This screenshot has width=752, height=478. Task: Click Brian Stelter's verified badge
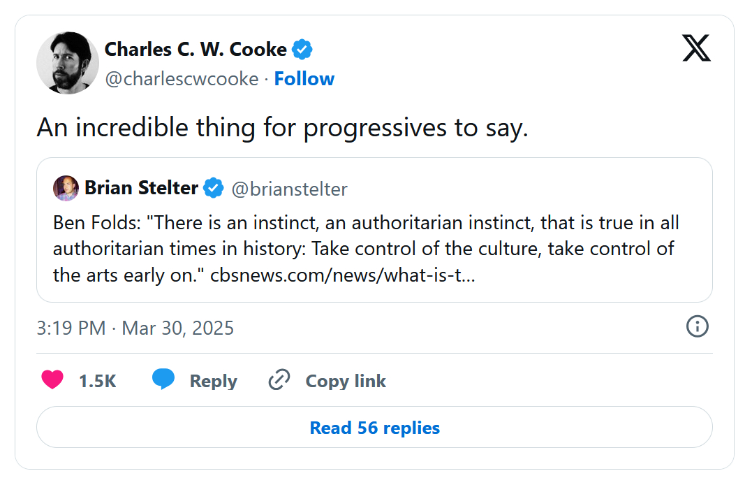pos(214,188)
